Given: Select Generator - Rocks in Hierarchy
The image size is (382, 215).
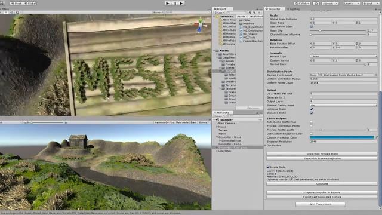Looking at the screenshot, I should click(x=230, y=144).
